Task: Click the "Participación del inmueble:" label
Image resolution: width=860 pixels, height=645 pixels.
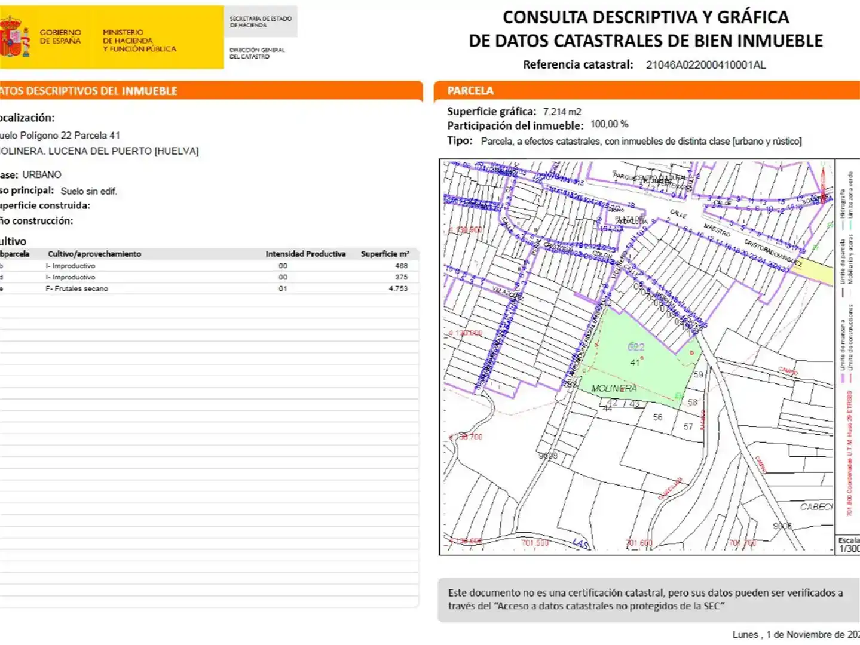Action: tap(515, 125)
